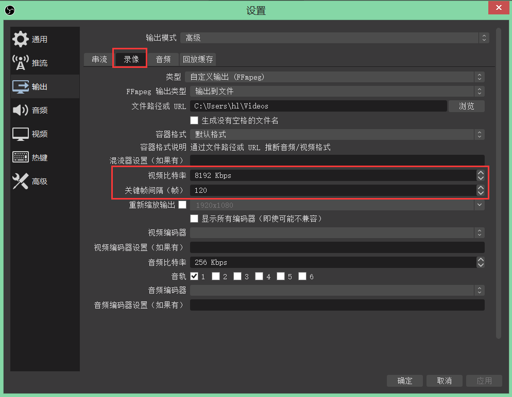Select the 推流 stream antenna icon

click(x=21, y=63)
